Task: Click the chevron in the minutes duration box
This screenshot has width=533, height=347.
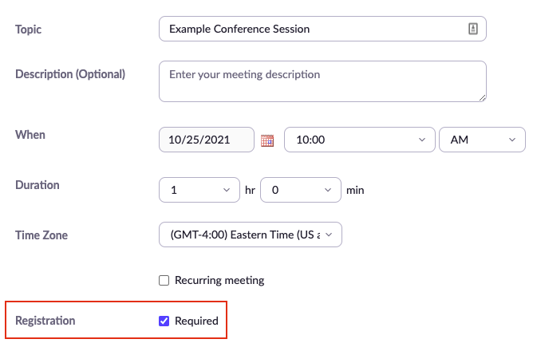Action: click(x=328, y=190)
